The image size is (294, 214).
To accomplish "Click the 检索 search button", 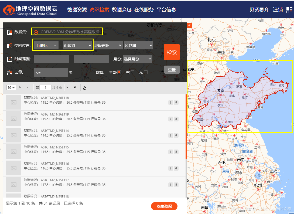I will (172, 52).
